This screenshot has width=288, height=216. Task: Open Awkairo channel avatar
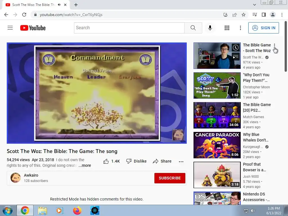tap(15, 178)
